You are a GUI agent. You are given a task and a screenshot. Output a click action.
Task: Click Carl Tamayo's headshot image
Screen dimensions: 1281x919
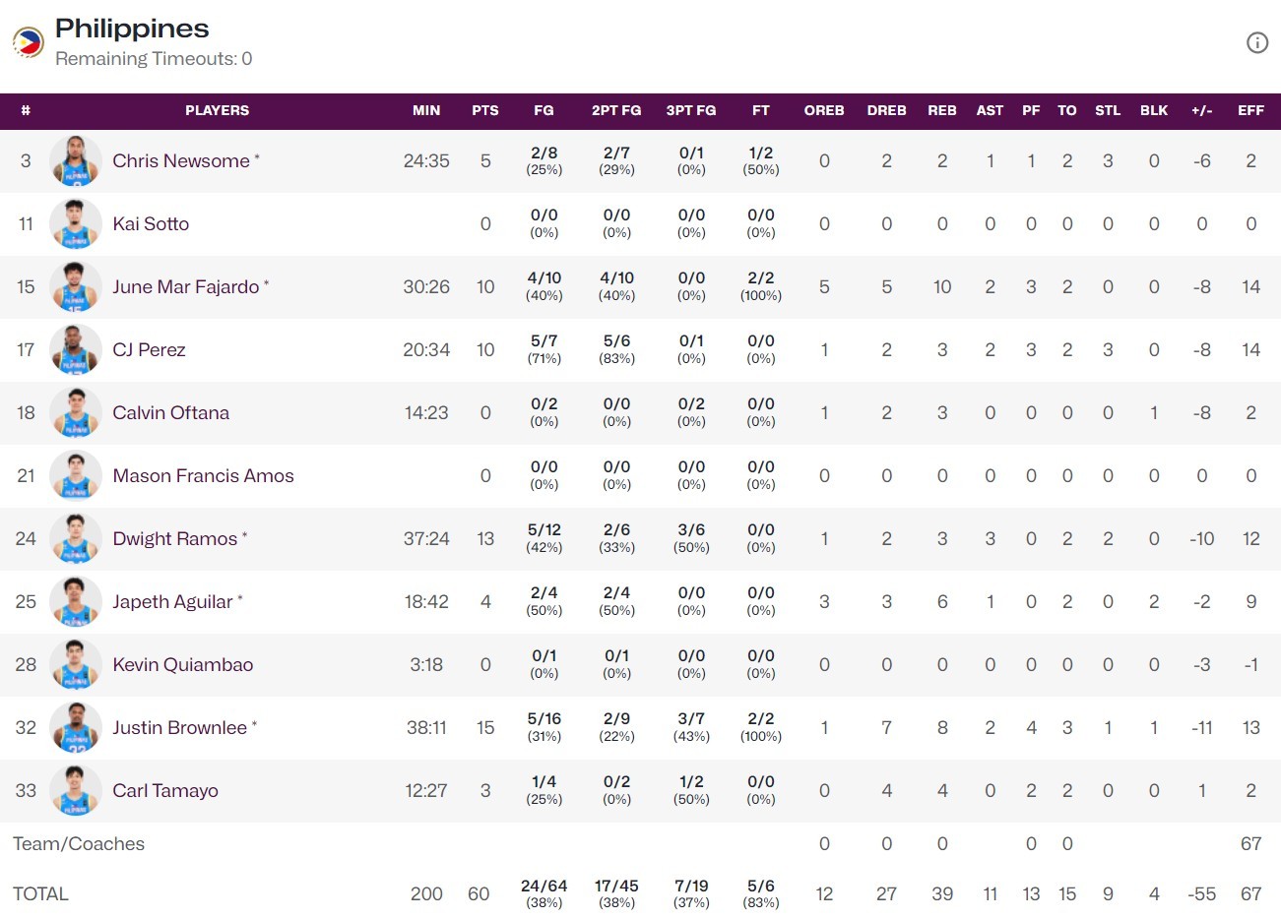coord(76,791)
